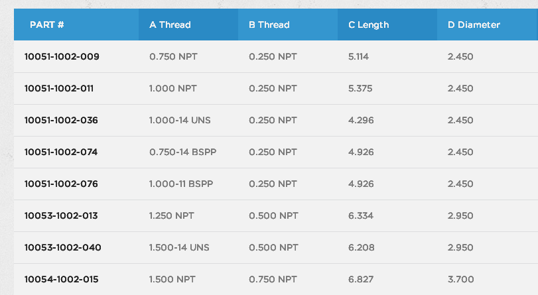The image size is (538, 295).
Task: Select the A Thread column header
Action: coord(170,25)
